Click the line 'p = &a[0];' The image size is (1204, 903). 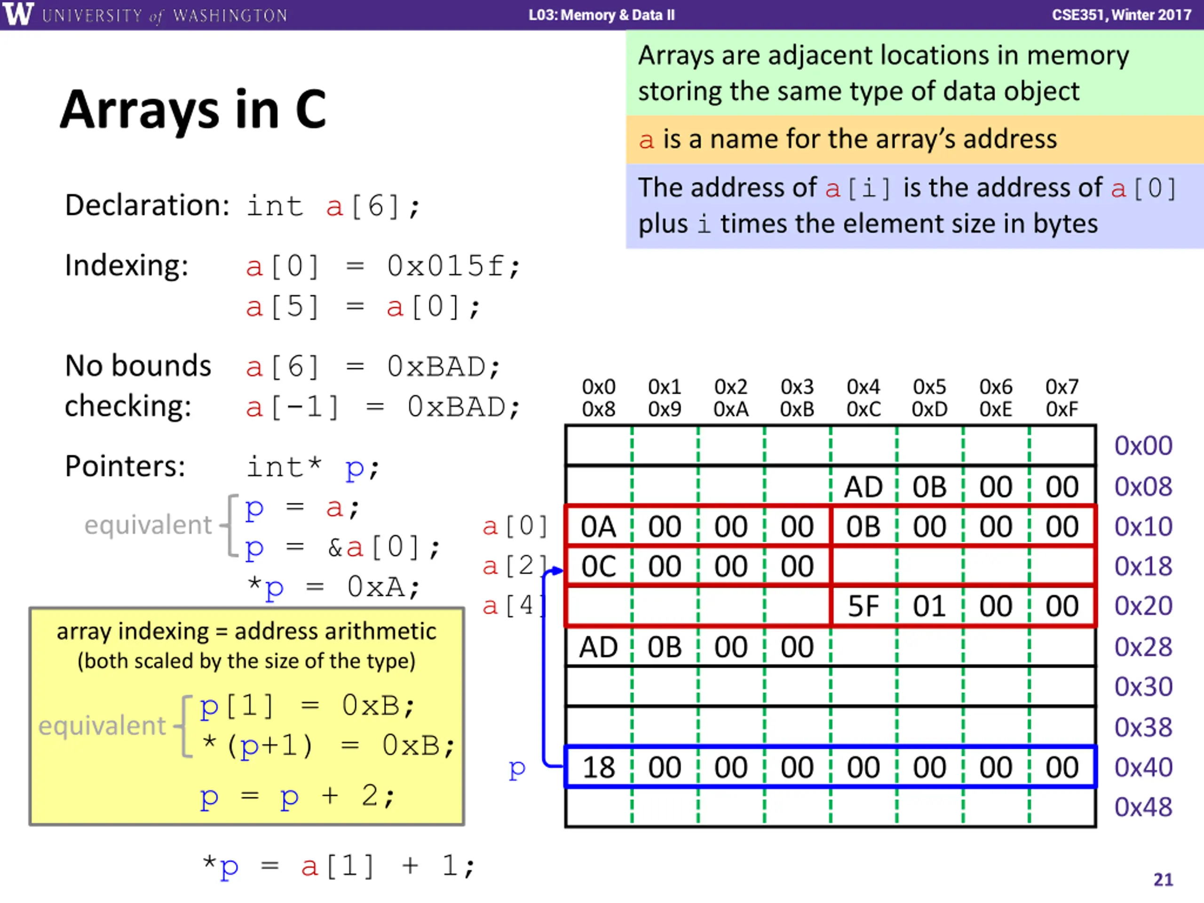(342, 547)
